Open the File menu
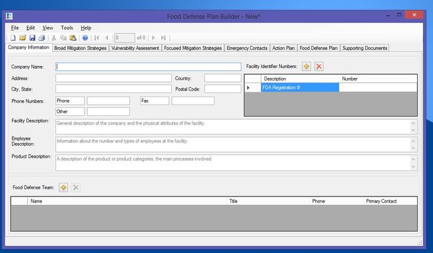Viewport: 433px width, 253px height. [15, 28]
